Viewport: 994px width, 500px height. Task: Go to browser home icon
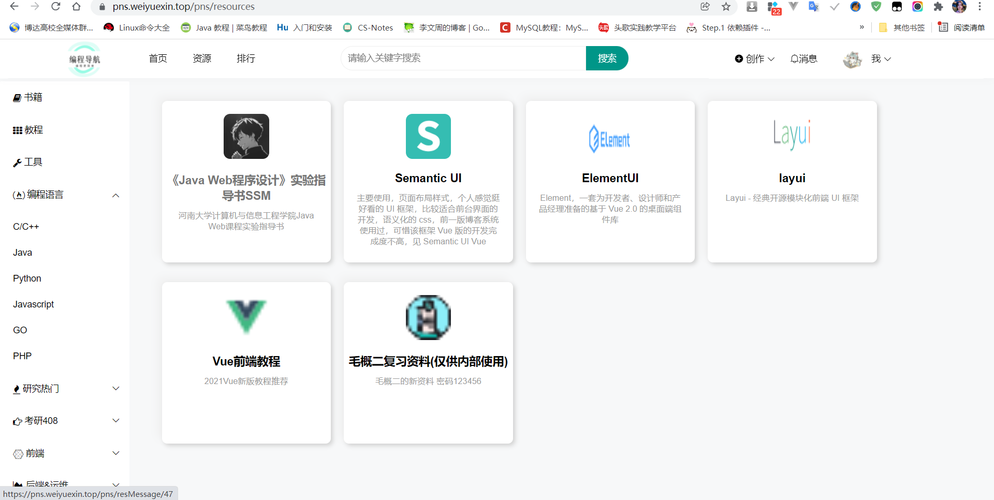(x=76, y=6)
